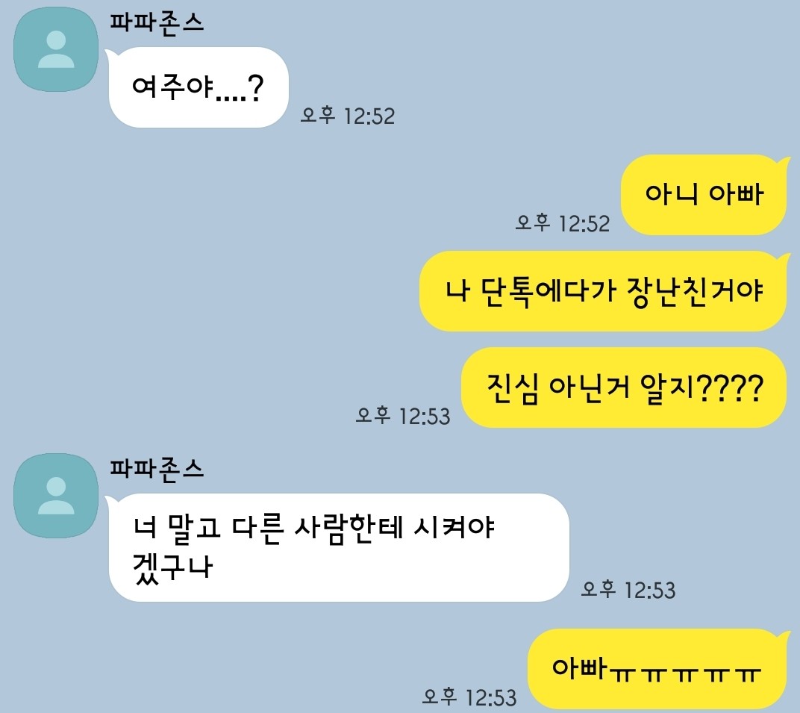Tap the bubble 진심 아닌거 알지????
Viewport: 800px width, 713px height.
[624, 387]
